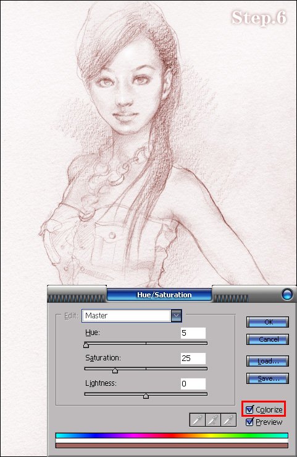Select the add-to-sample eyedropper
Image resolution: width=297 pixels, height=457 pixels.
(x=213, y=420)
